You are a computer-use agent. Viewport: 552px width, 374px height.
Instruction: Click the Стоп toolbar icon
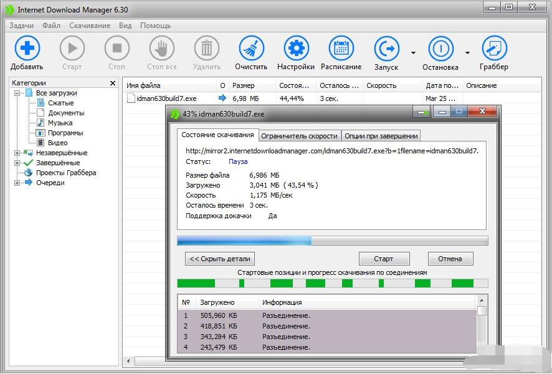pyautogui.click(x=117, y=48)
